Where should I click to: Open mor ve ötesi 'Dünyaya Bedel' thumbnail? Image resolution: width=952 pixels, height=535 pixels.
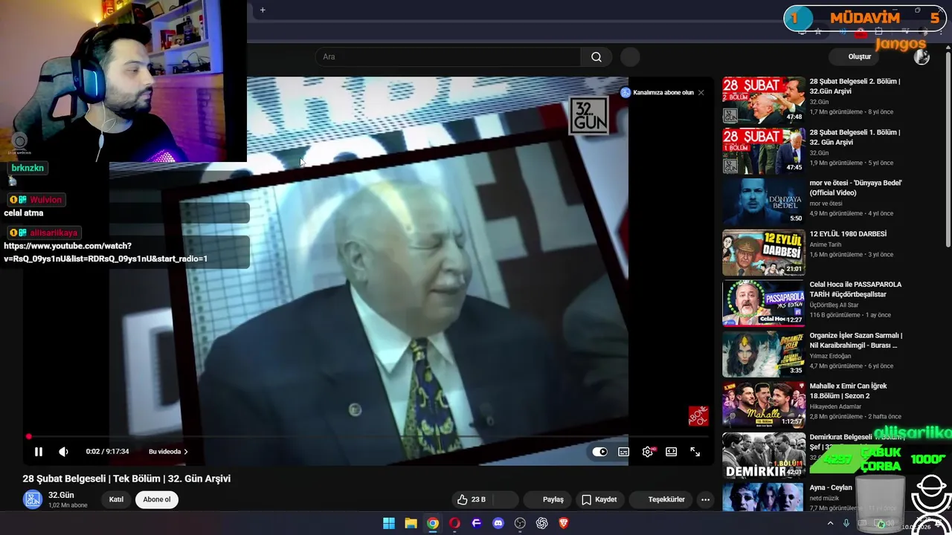click(x=764, y=201)
